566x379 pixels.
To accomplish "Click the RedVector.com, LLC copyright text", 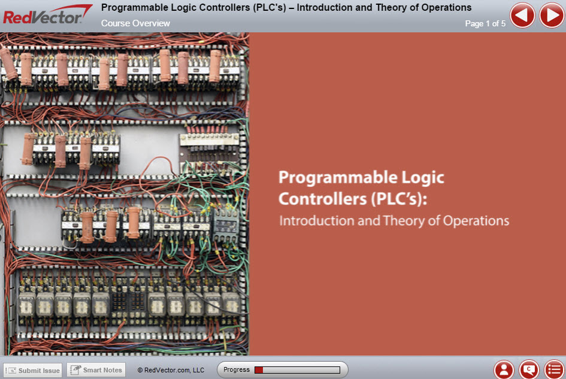I will click(x=171, y=370).
